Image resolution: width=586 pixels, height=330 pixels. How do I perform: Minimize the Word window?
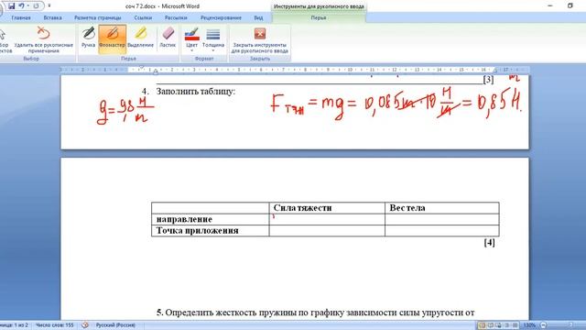pyautogui.click(x=549, y=5)
